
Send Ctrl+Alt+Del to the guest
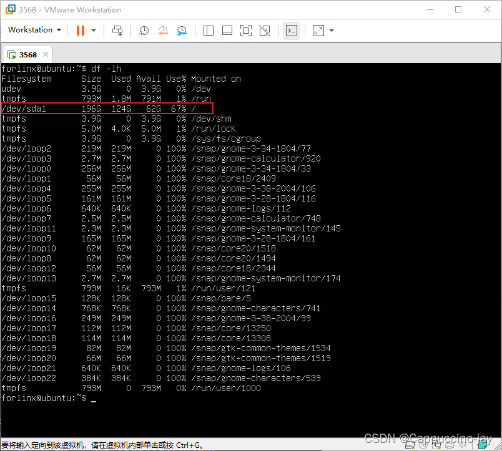117,31
